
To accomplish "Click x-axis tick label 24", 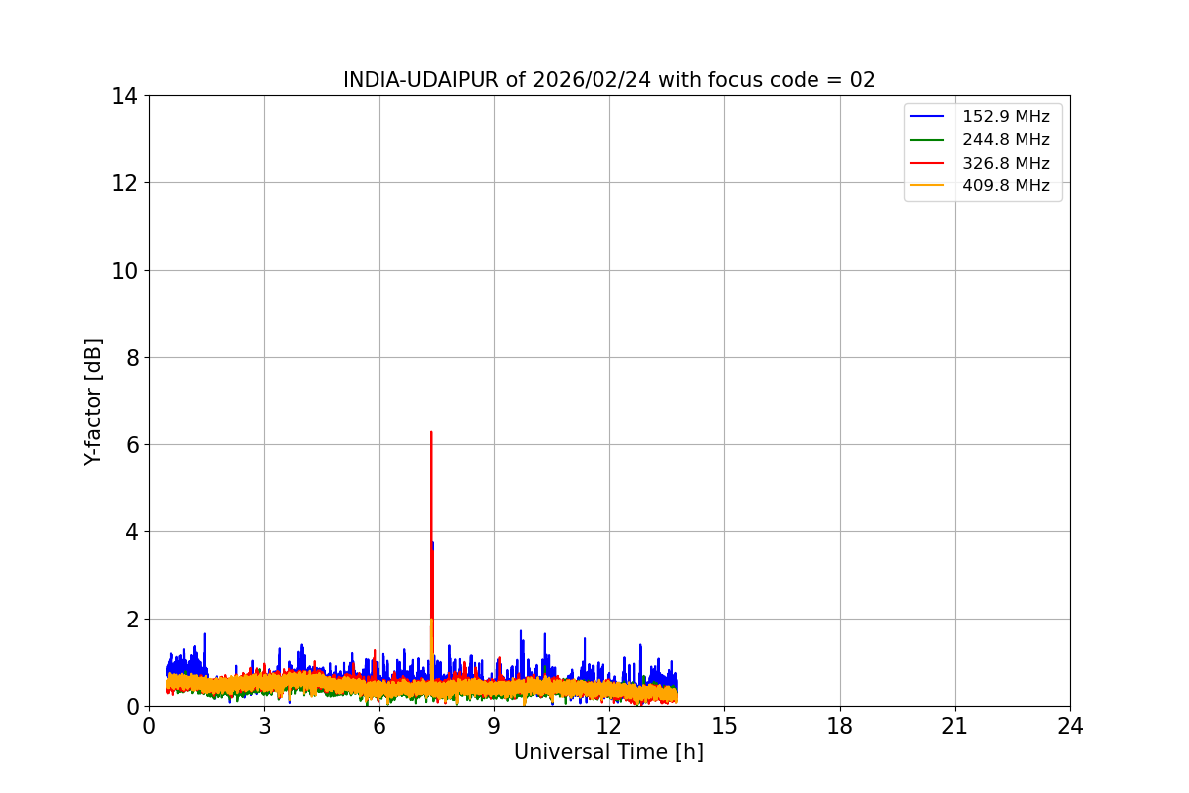I will click(x=1070, y=725).
